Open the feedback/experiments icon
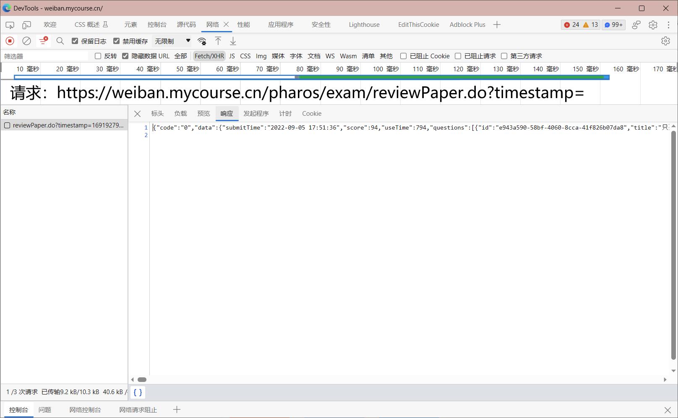 636,25
